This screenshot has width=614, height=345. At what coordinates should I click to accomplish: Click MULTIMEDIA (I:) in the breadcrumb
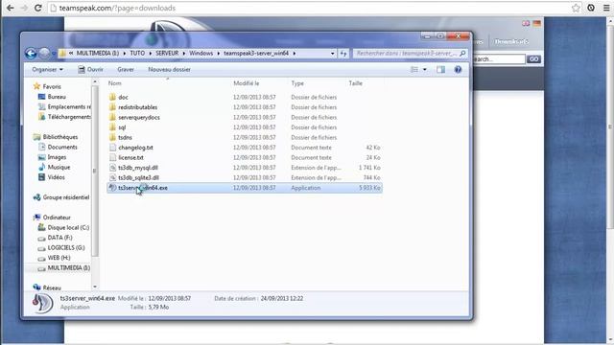tap(97, 54)
